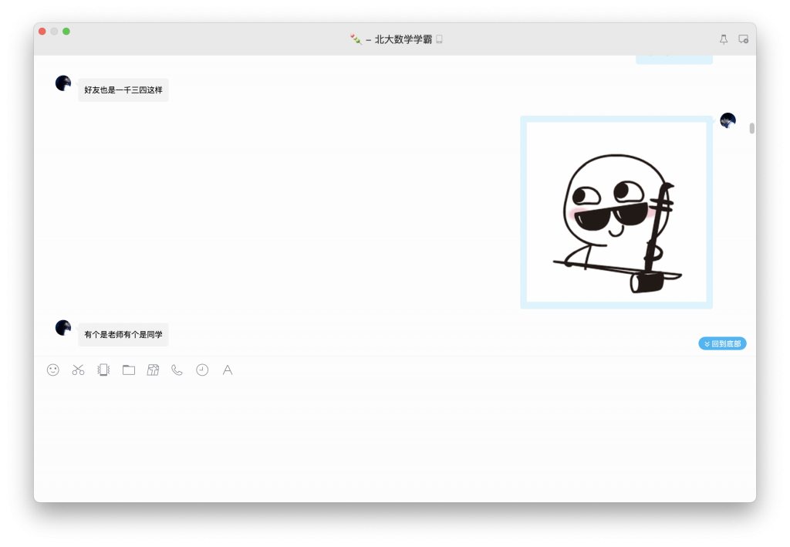The height and width of the screenshot is (547, 790).
Task: Pin this chat with the pin icon
Action: [x=723, y=39]
